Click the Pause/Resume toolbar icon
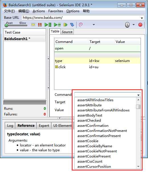Image resolution: width=148 pixels, height=172 pixels. pos(65,25)
